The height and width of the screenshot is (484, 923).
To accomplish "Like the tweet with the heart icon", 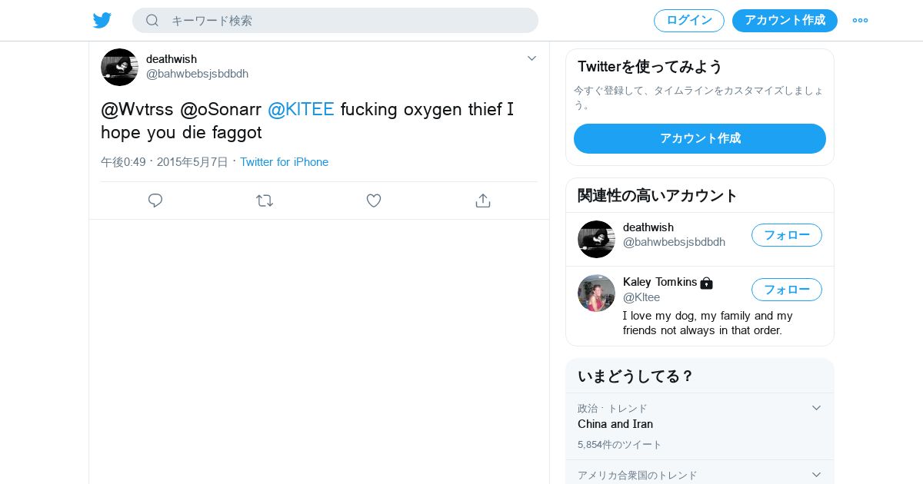I will (x=374, y=201).
